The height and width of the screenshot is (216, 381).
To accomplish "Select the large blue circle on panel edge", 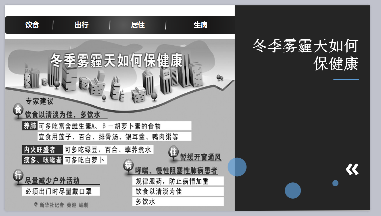I will coord(237,167).
